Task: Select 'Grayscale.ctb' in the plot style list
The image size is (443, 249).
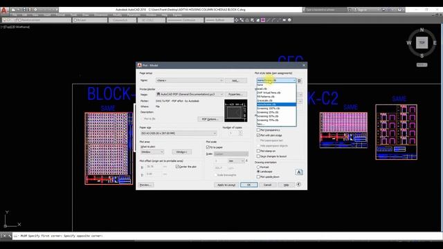Action: (276, 100)
